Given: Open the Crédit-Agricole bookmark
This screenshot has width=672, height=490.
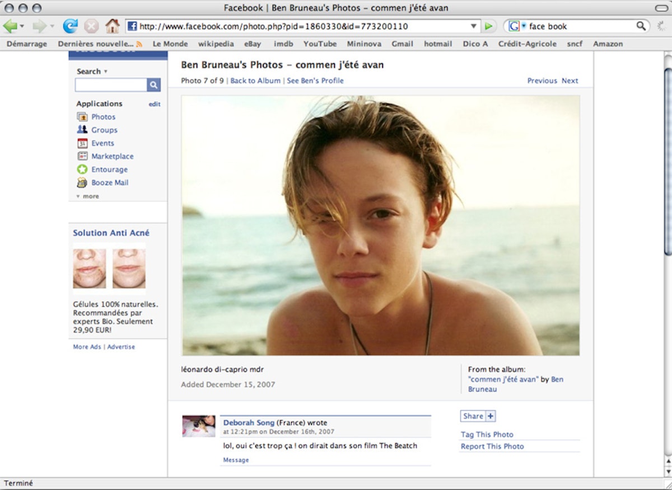Looking at the screenshot, I should [528, 44].
